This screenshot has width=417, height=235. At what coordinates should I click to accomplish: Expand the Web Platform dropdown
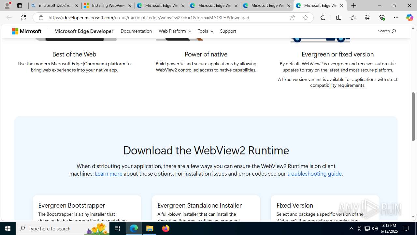tap(175, 31)
